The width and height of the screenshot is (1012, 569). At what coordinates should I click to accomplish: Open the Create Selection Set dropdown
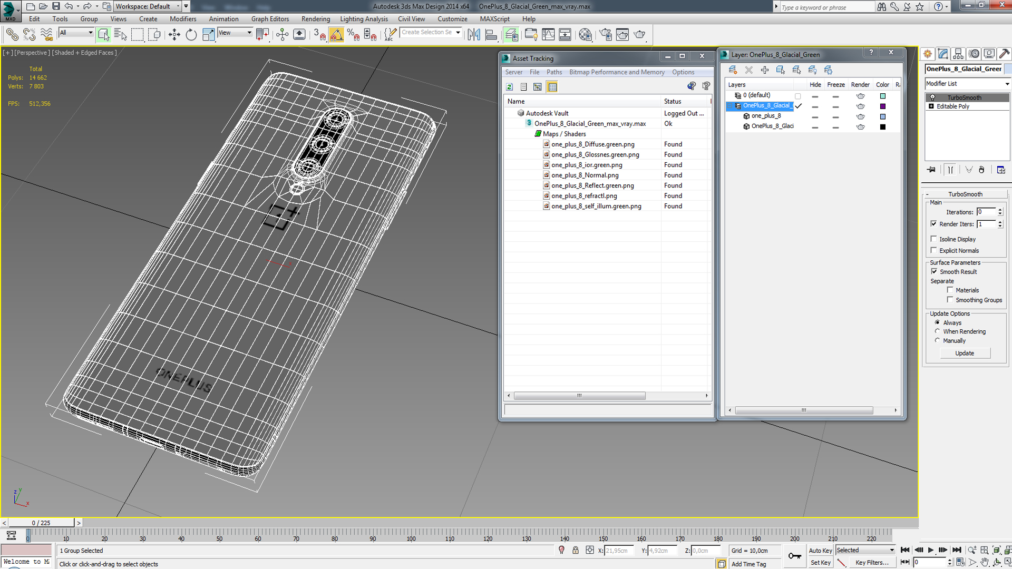(x=431, y=32)
